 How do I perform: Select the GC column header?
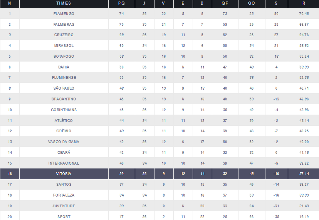[x=251, y=3]
